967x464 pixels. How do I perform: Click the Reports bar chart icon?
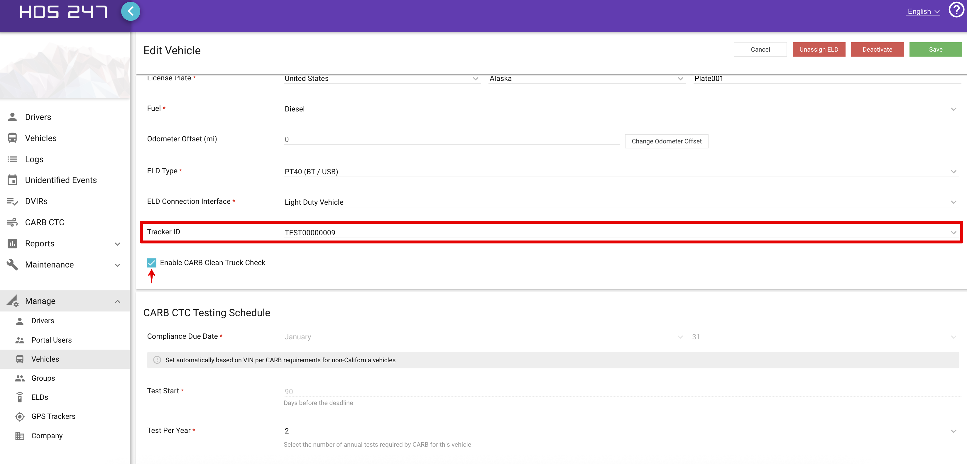12,243
